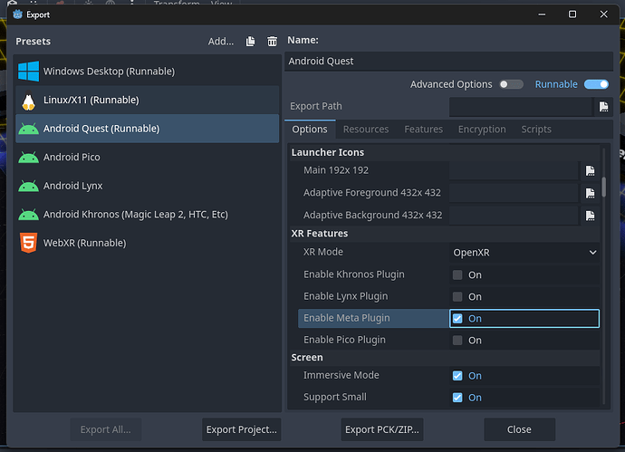625x452 pixels.
Task: Click the Main 192x 192 path field
Action: click(x=514, y=170)
